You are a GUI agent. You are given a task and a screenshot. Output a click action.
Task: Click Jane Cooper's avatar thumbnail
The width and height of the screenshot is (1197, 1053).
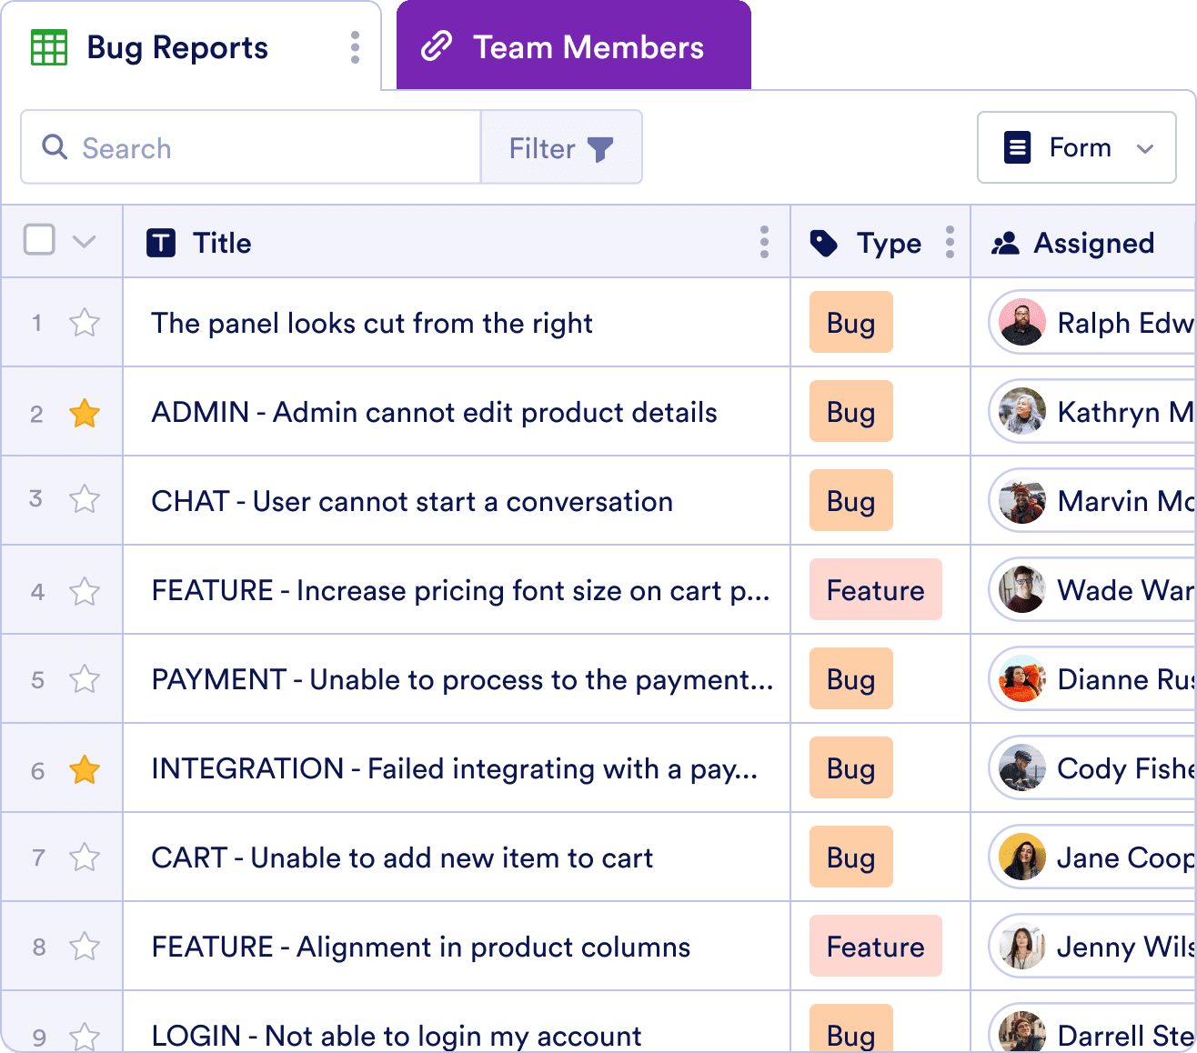coord(1021,857)
